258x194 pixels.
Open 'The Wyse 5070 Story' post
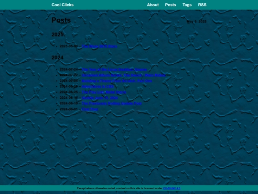pyautogui.click(x=99, y=46)
